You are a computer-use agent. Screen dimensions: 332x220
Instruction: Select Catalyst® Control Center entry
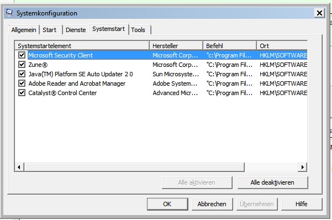pyautogui.click(x=62, y=93)
